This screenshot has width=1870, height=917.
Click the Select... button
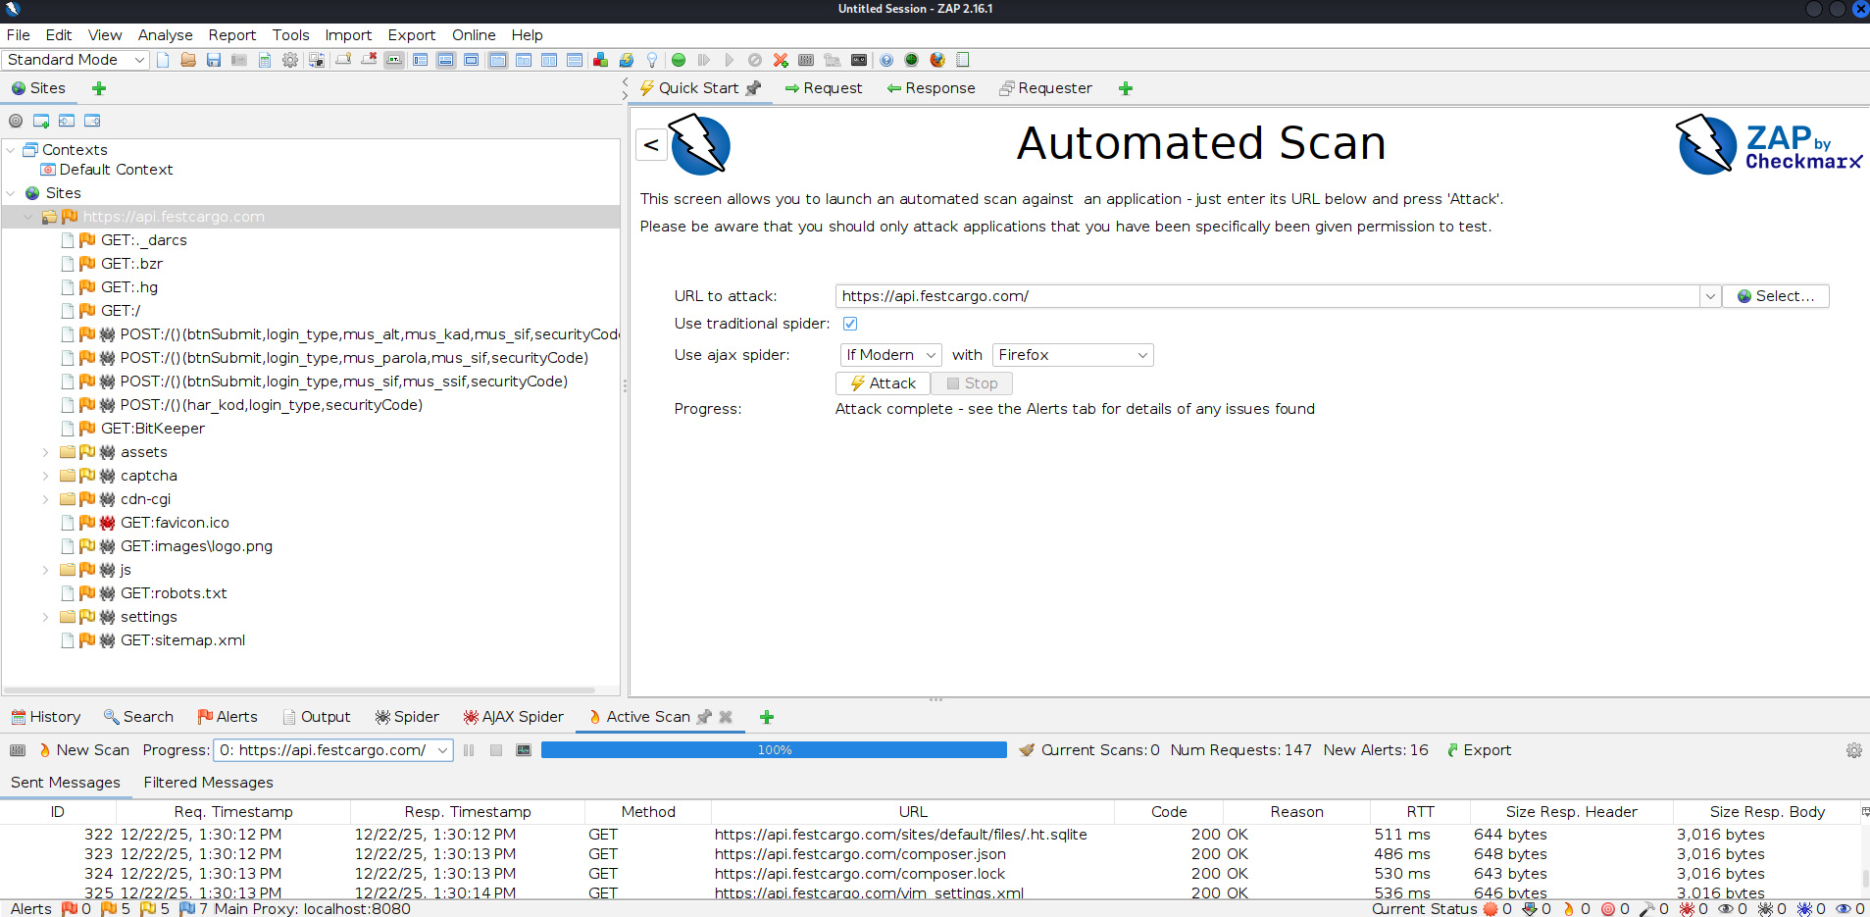click(x=1776, y=296)
